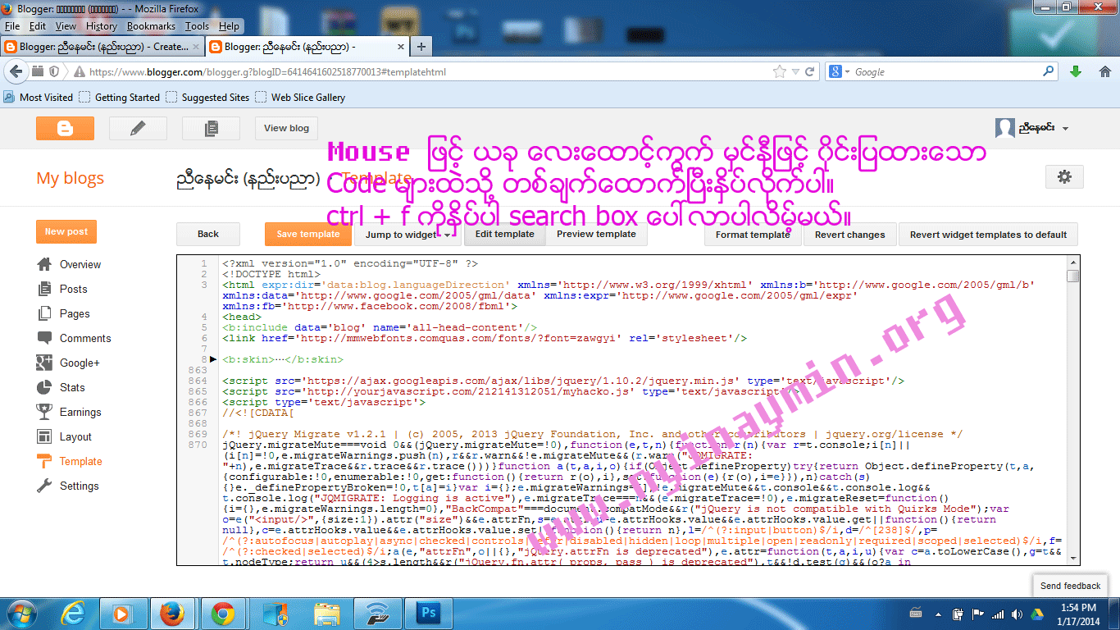Screen dimensions: 1120x630
Task: Click the code editor scroll down arrow
Action: pyautogui.click(x=1072, y=559)
